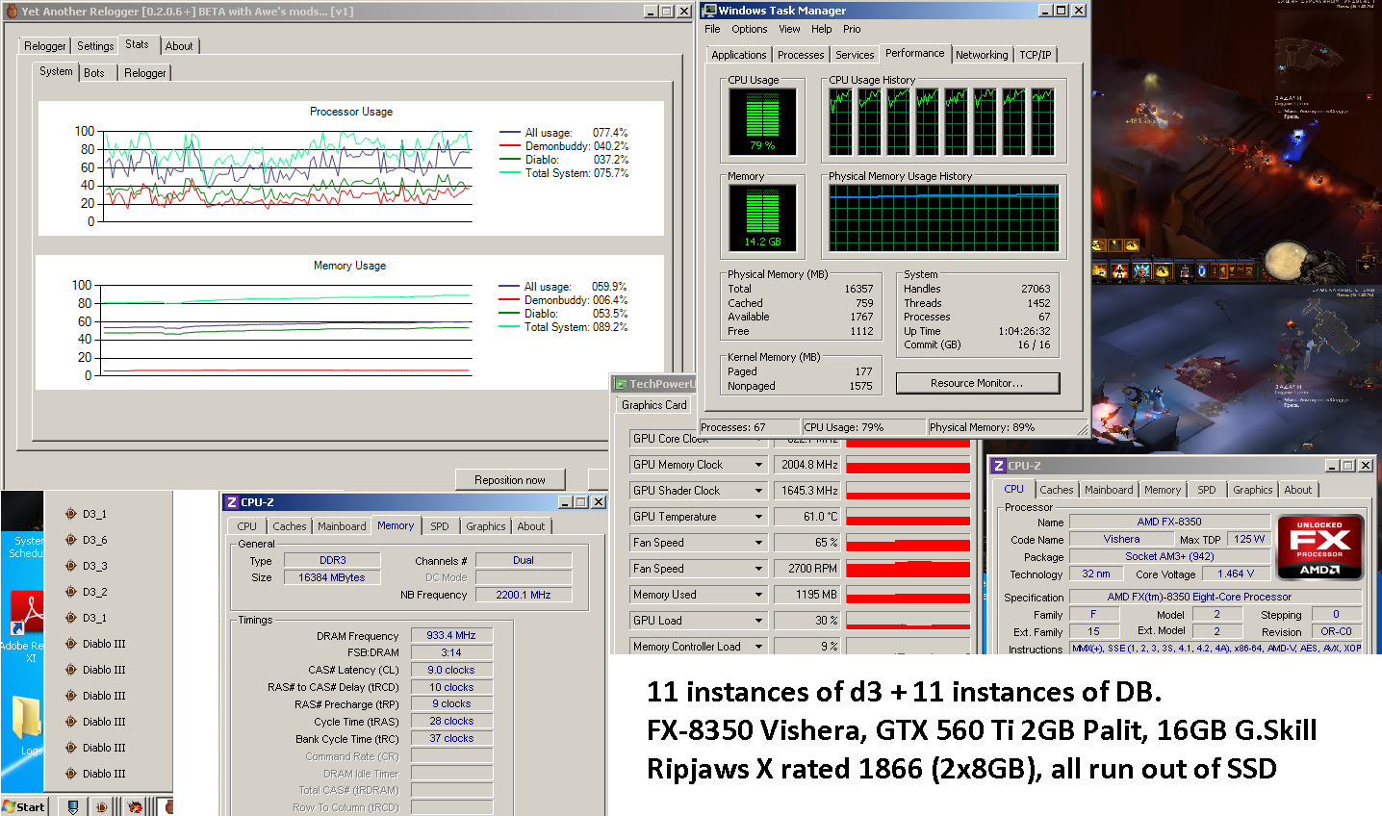1382x816 pixels.
Task: Switch to Relogger's top-level About tab
Action: (179, 46)
